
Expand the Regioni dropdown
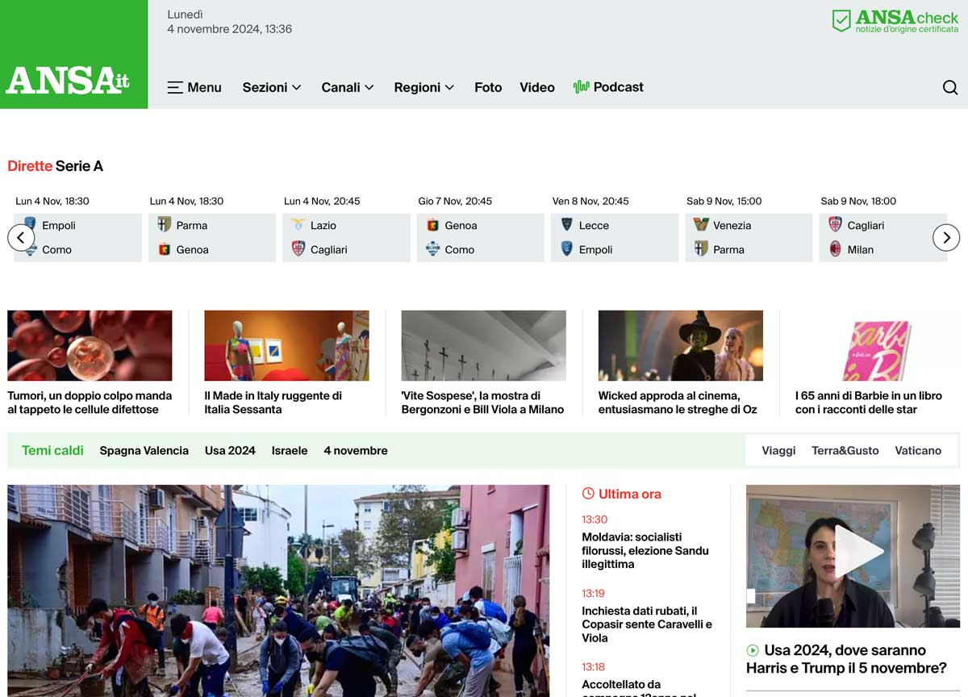[x=423, y=87]
